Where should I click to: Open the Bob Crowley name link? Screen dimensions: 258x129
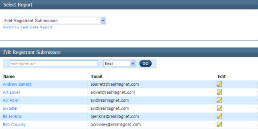point(14,124)
